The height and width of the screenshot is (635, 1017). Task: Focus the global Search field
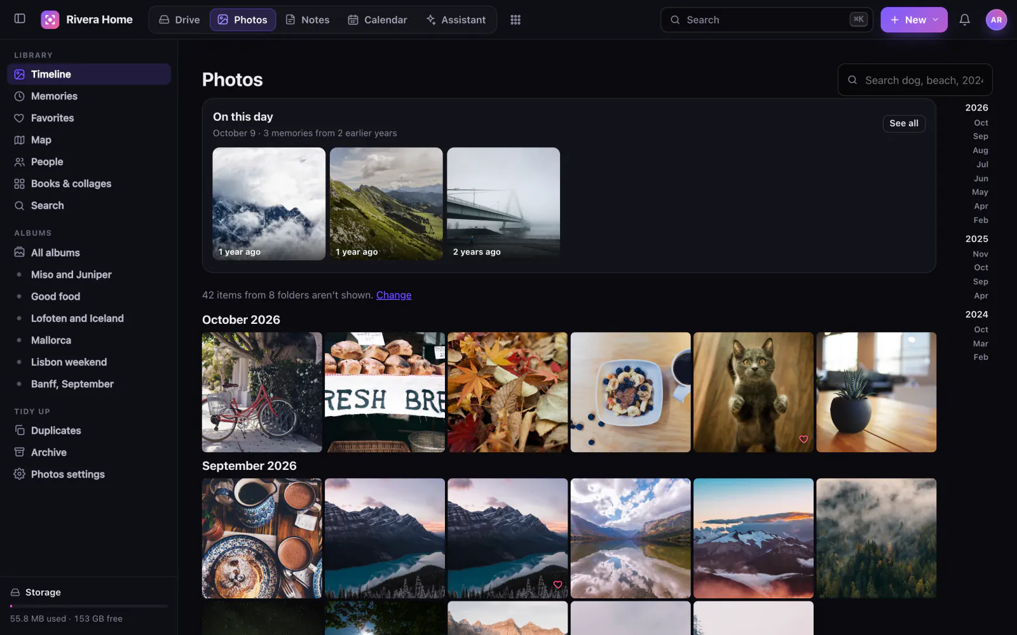[x=767, y=20]
